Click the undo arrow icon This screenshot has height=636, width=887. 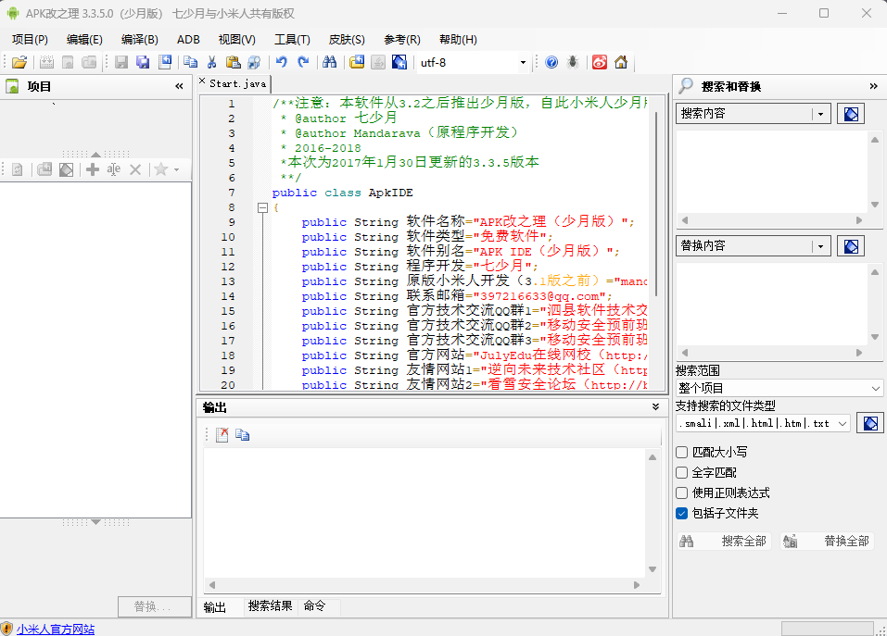point(281,62)
